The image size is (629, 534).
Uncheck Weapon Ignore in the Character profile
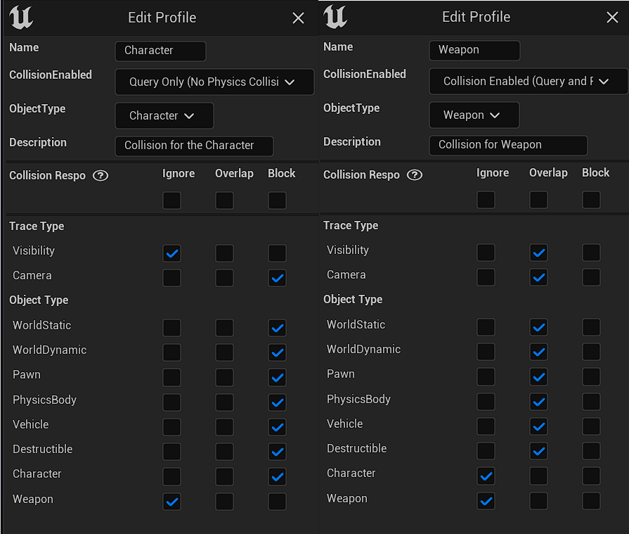[x=171, y=502]
